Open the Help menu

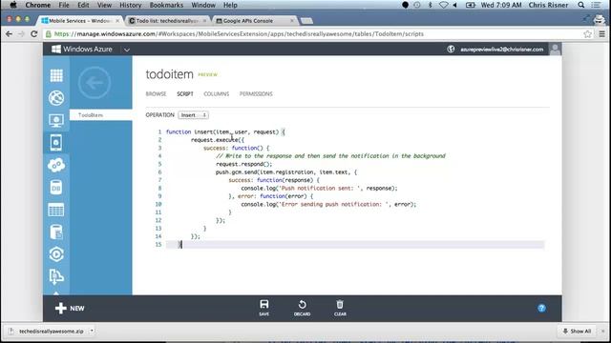coord(230,5)
